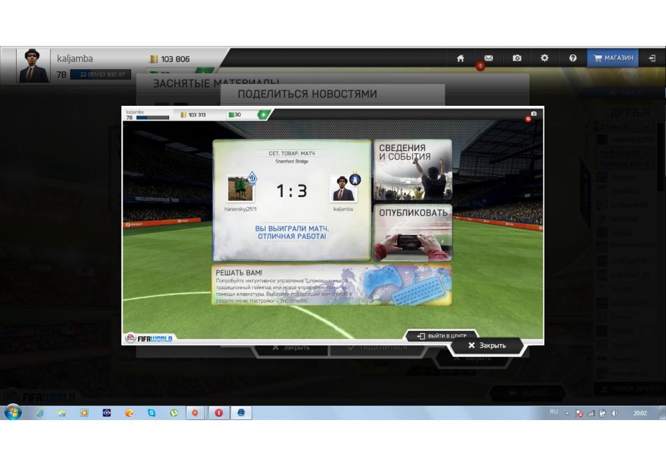Click the green plus add-funds icon
666x466 pixels.
tap(263, 115)
